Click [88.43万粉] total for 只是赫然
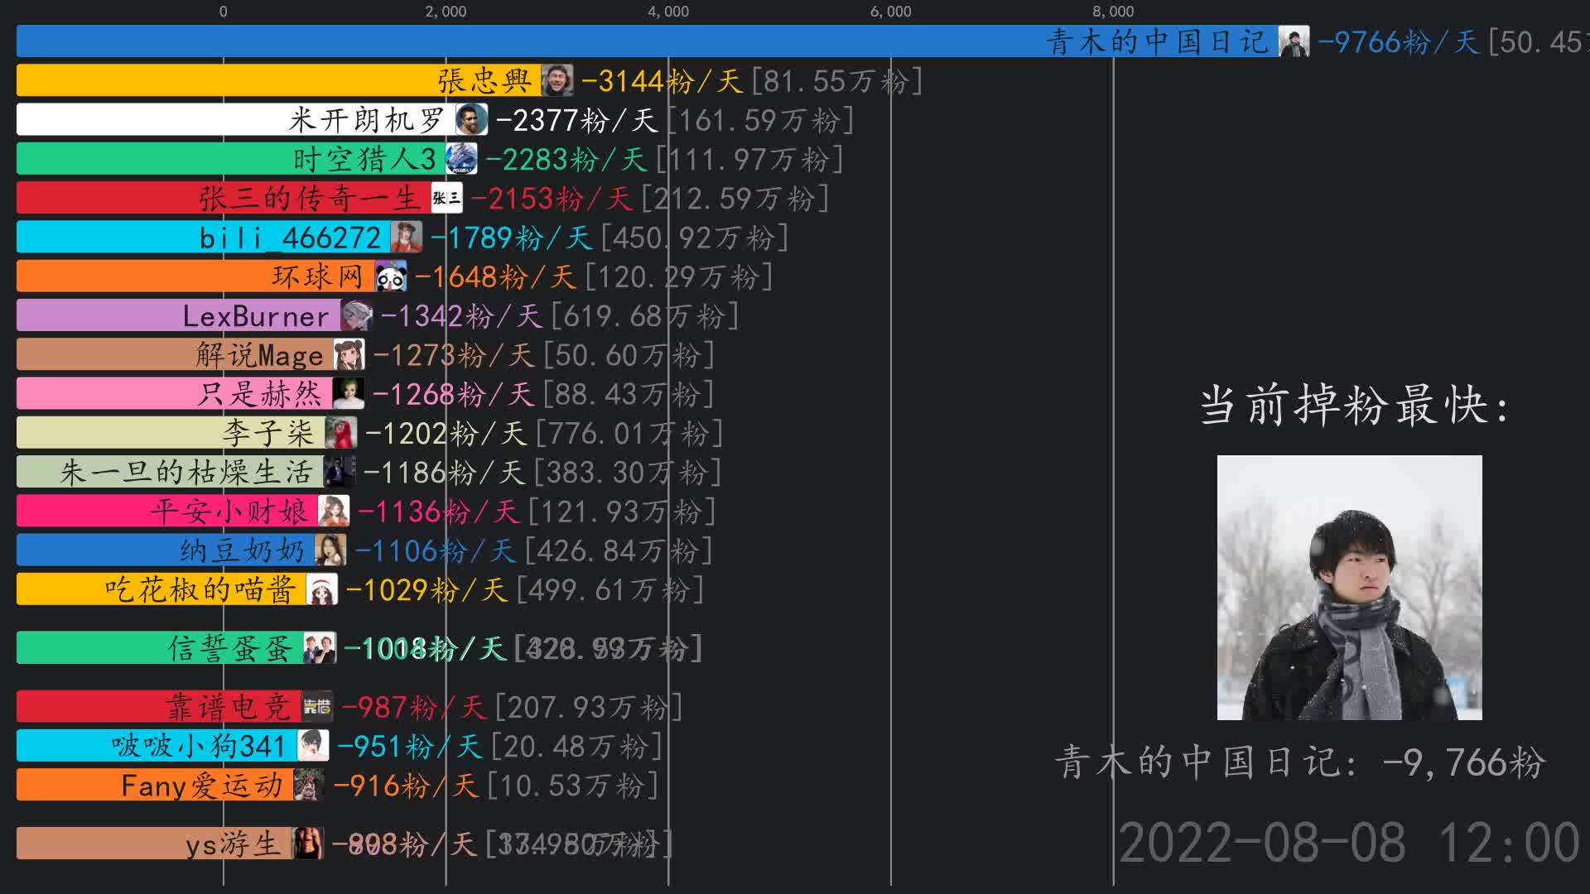Image resolution: width=1590 pixels, height=894 pixels. tap(629, 394)
